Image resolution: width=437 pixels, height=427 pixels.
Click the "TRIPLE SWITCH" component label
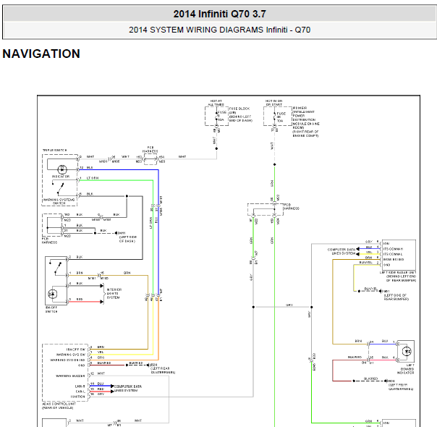tap(55, 151)
